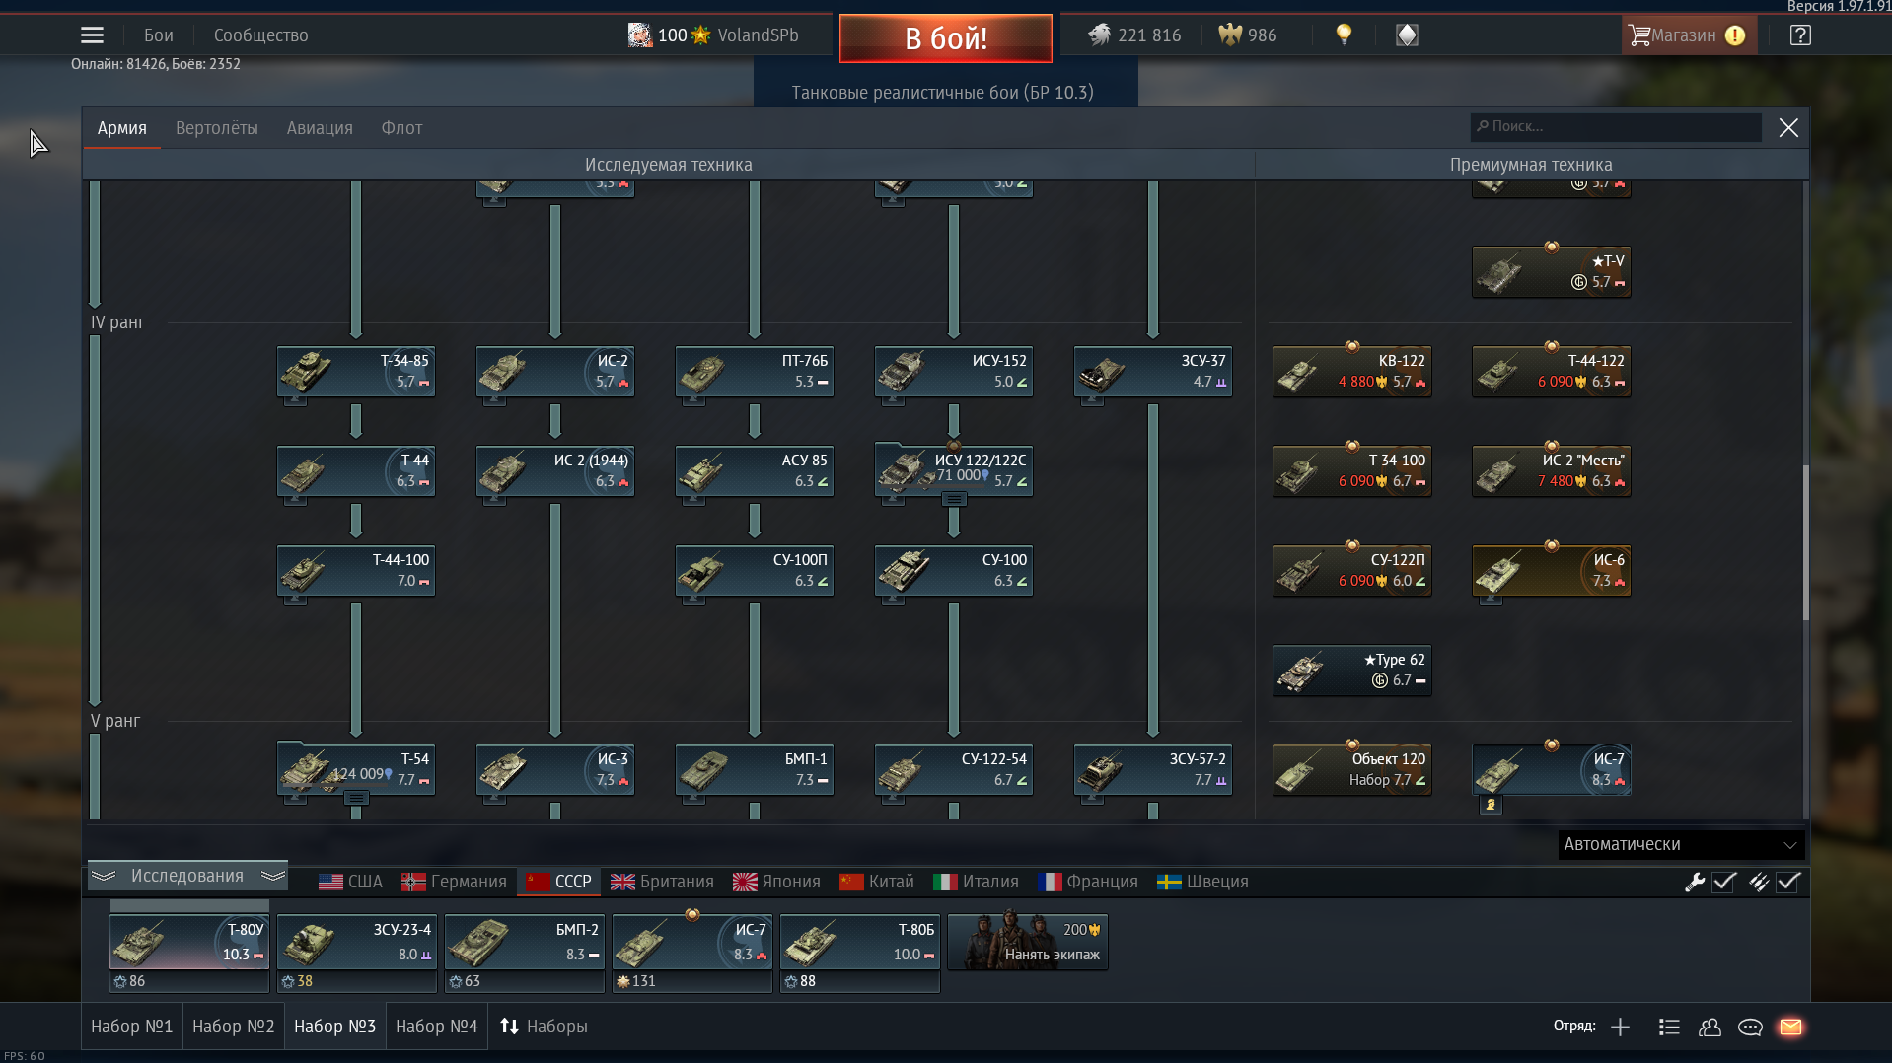Image resolution: width=1892 pixels, height=1063 pixels.
Task: Select the США nation tab
Action: click(351, 883)
